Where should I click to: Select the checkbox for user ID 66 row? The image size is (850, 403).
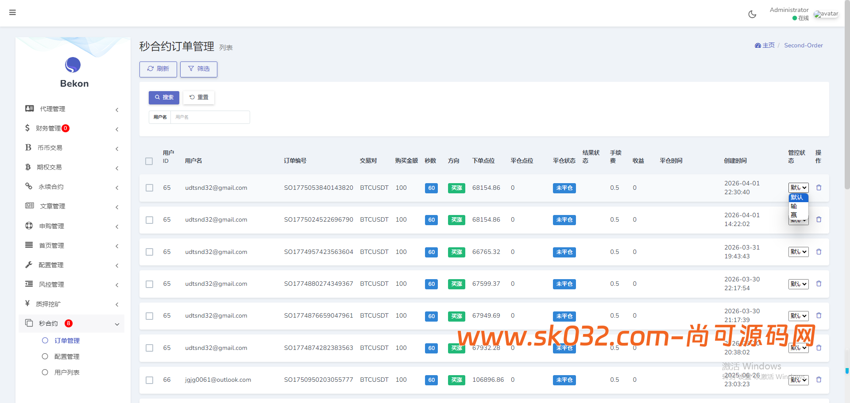click(149, 380)
